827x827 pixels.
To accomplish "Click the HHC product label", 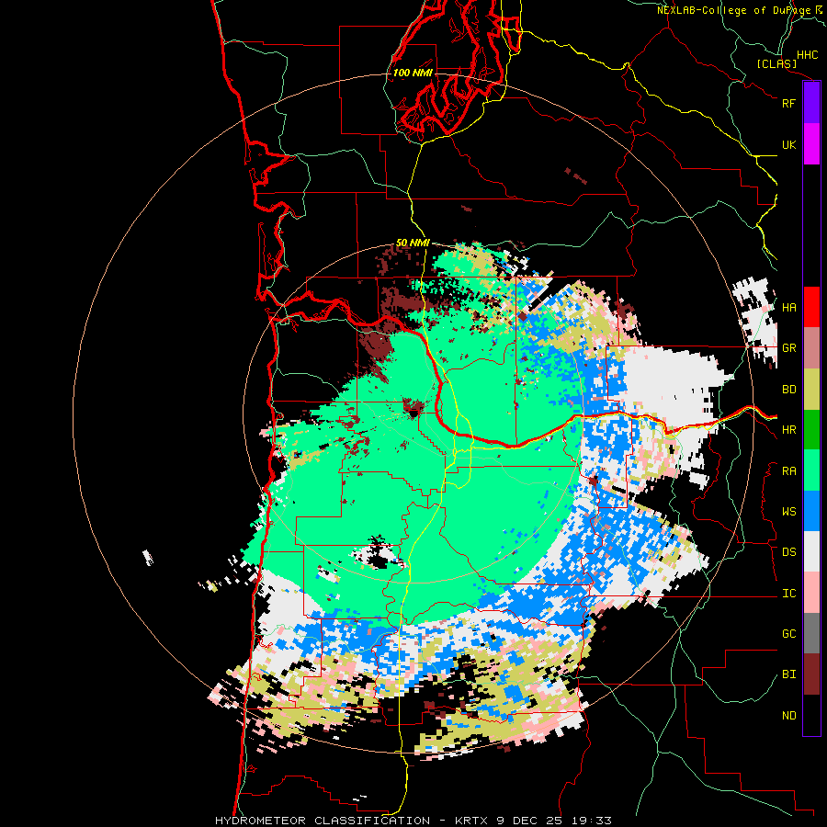I will pos(807,55).
